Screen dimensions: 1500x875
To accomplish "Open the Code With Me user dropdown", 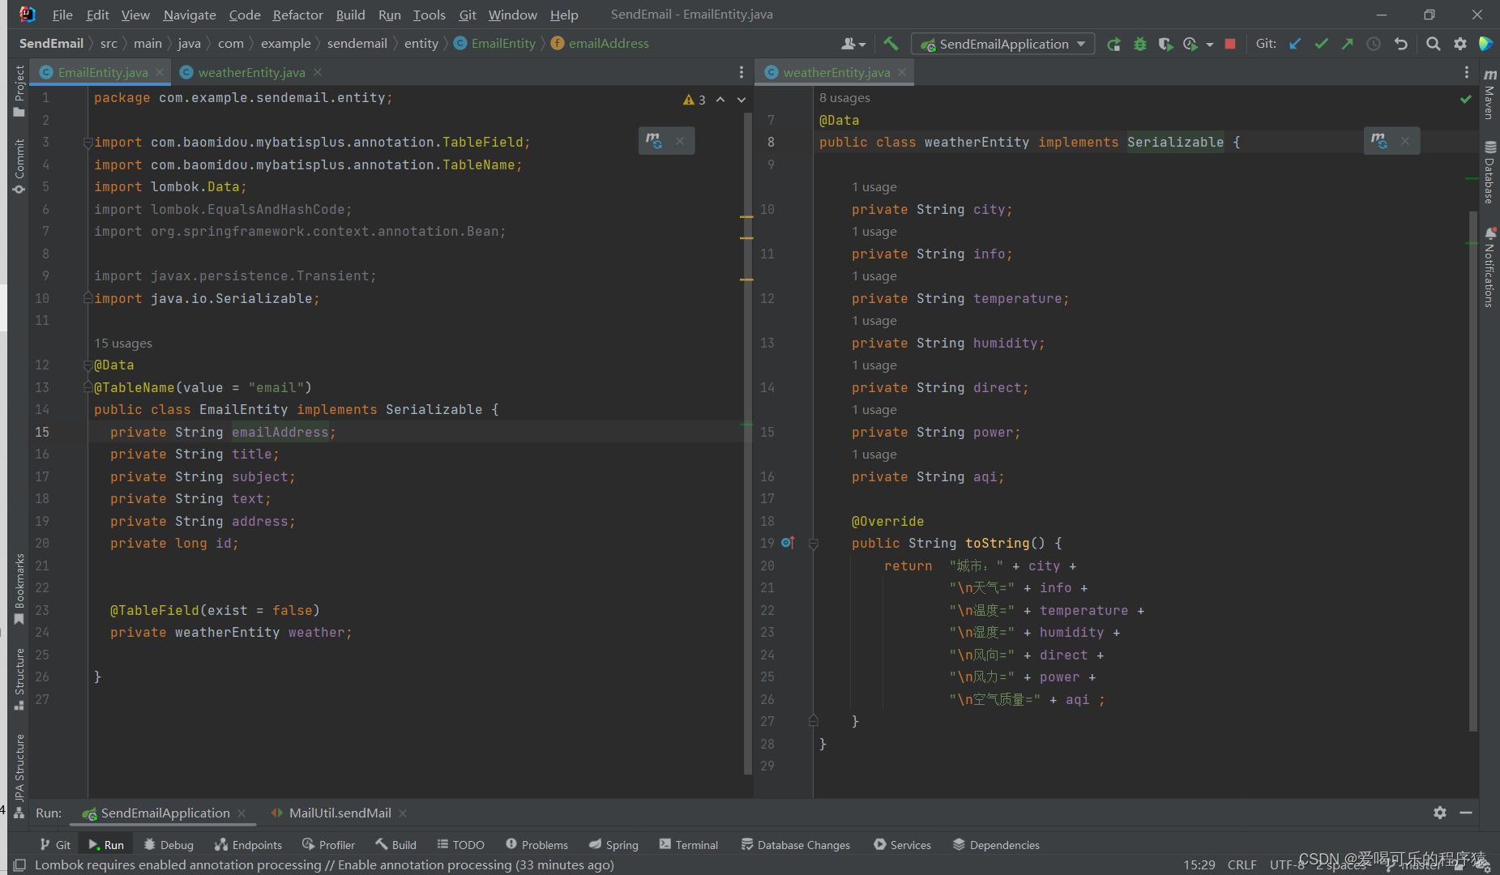I will tap(854, 44).
